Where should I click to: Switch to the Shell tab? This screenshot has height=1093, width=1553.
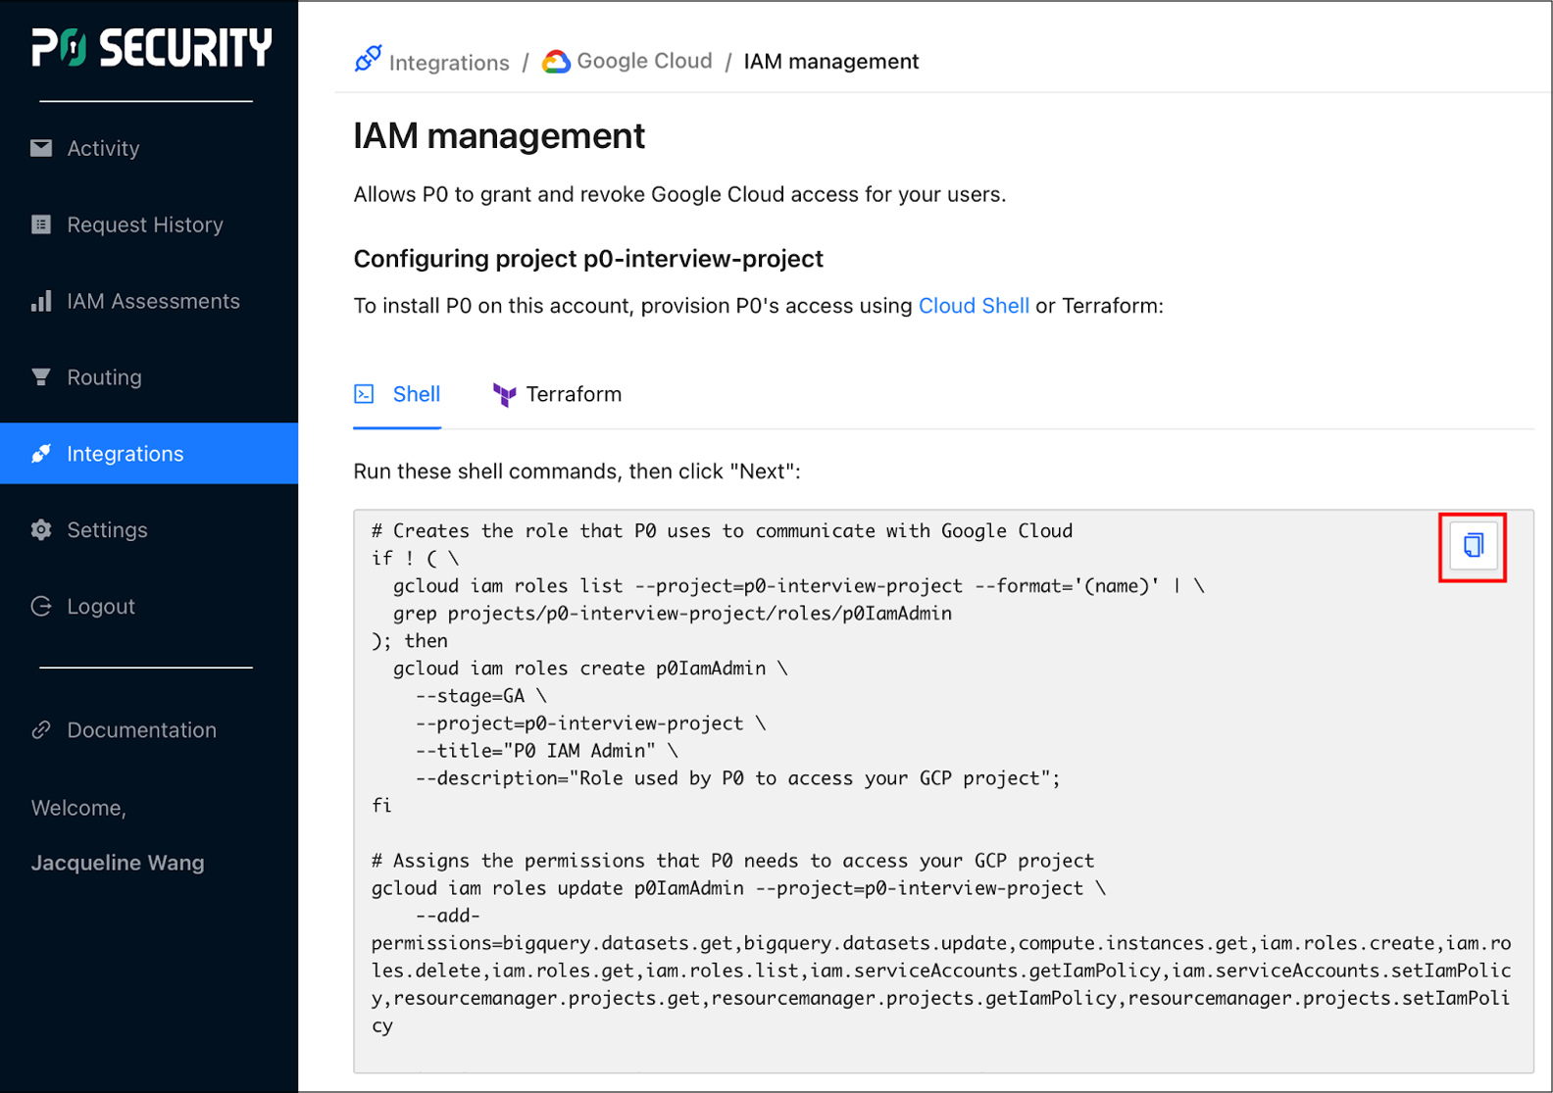tap(398, 394)
